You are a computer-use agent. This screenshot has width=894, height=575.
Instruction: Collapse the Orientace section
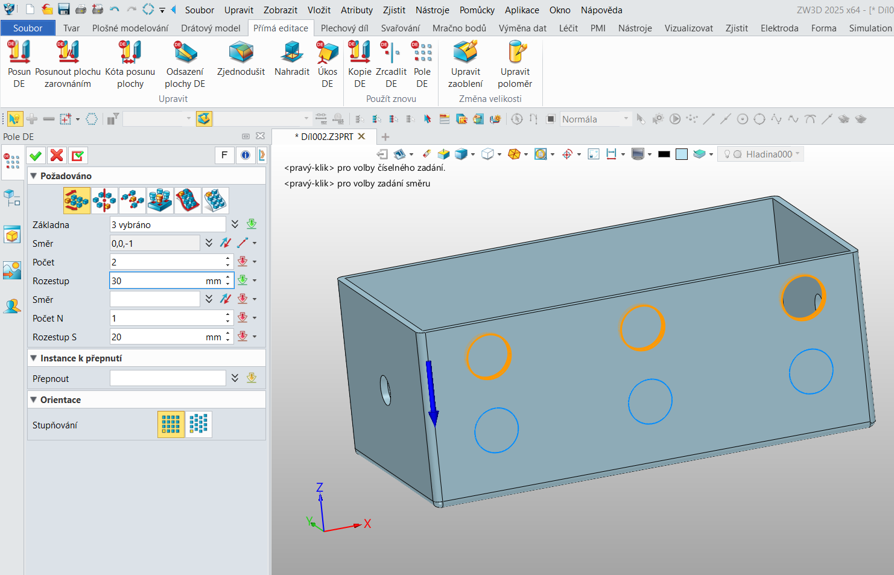[x=34, y=400]
